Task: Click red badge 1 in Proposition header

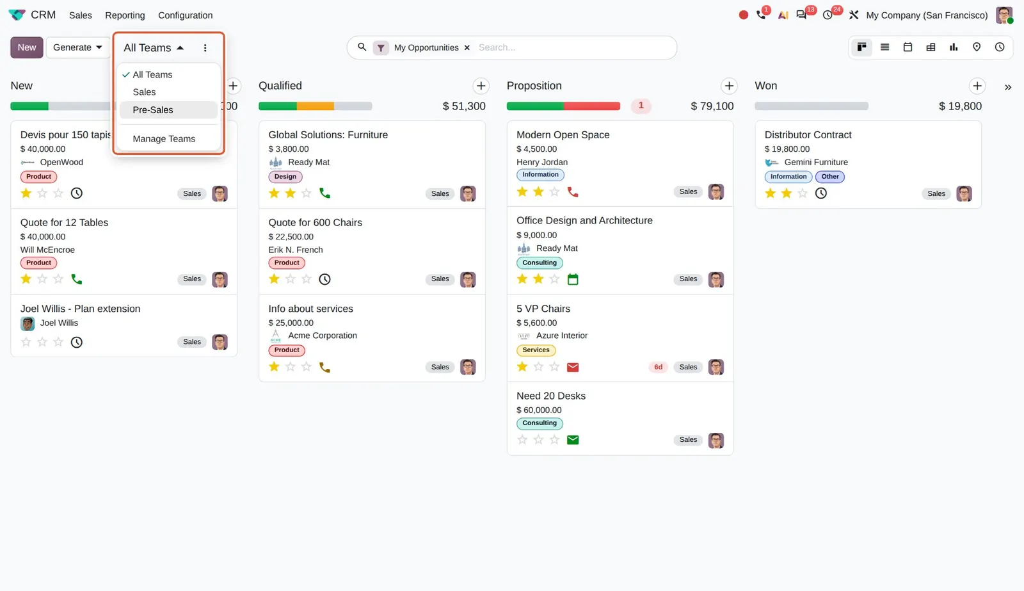Action: [641, 106]
